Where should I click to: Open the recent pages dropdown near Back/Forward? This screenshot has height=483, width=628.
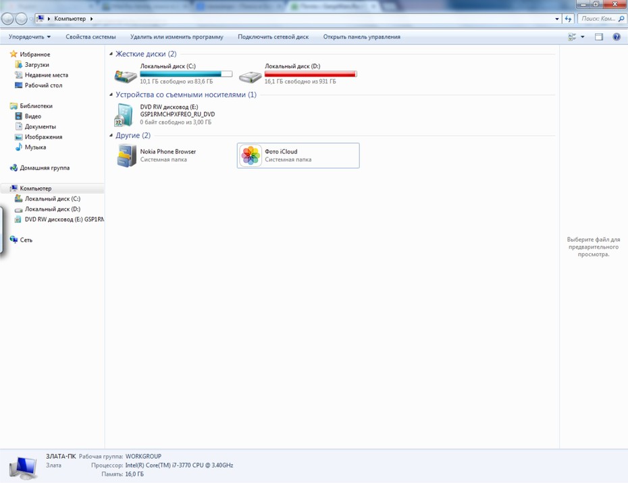31,19
